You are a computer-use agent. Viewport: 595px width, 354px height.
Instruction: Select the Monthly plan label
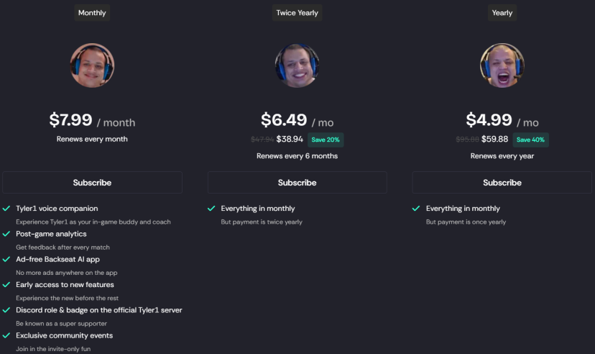pyautogui.click(x=92, y=13)
